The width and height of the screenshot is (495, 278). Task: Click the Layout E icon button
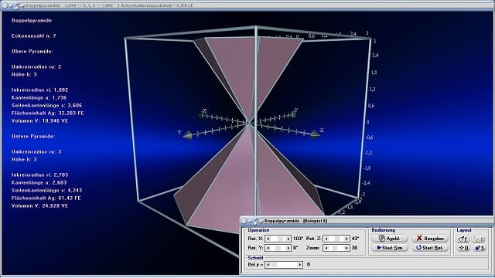click(463, 239)
